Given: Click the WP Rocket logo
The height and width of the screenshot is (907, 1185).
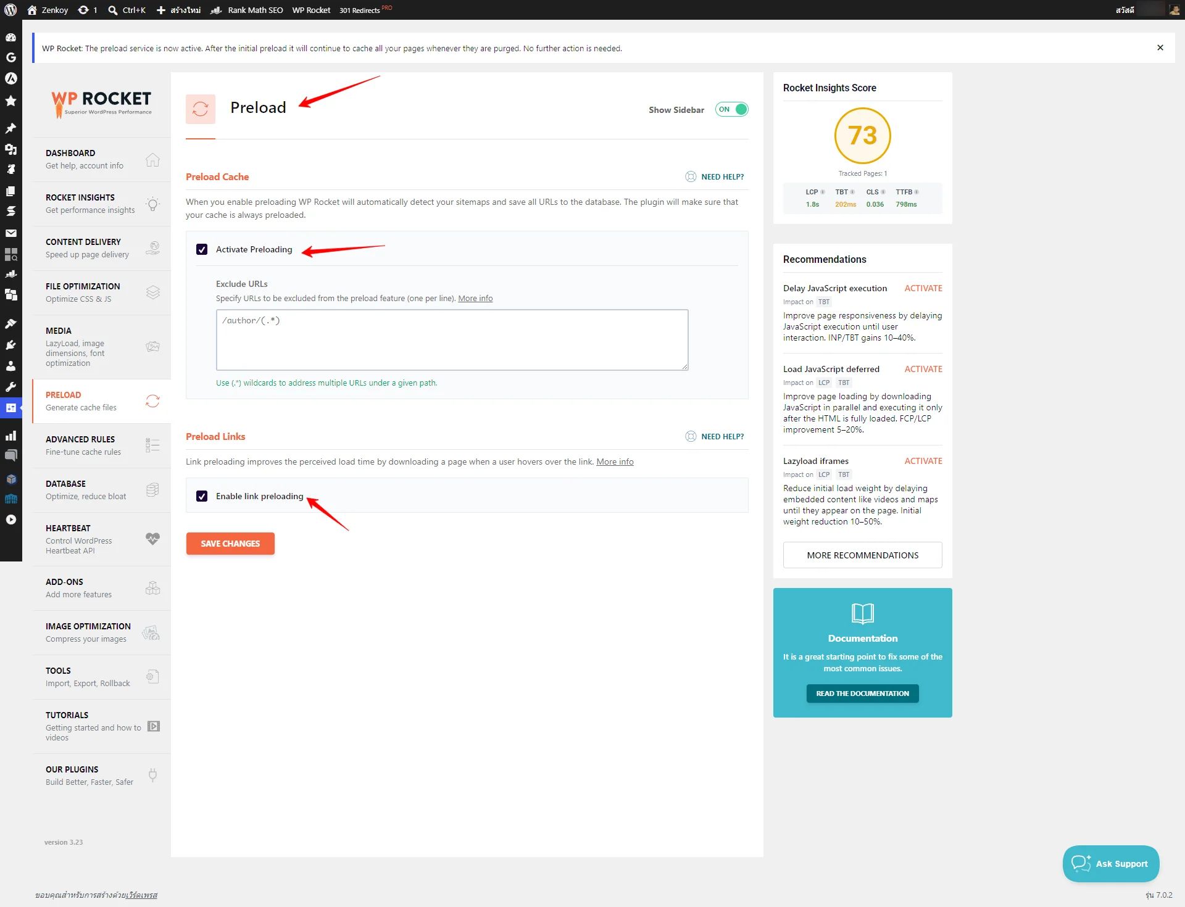Looking at the screenshot, I should click(101, 104).
